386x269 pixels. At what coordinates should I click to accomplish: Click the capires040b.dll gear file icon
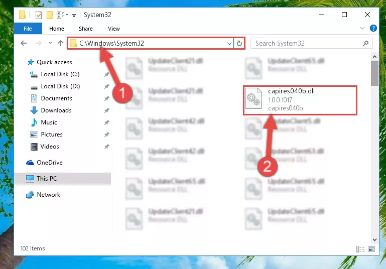(253, 98)
